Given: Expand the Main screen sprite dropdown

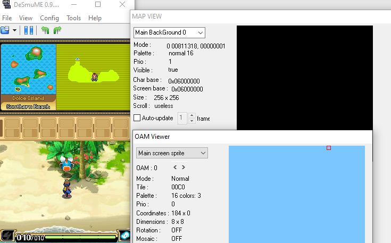Looking at the screenshot, I should tap(172, 153).
